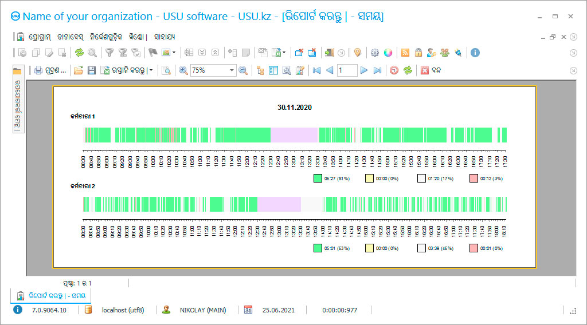Click the padlock lock icon
Image resolution: width=587 pixels, height=325 pixels.
[x=418, y=53]
